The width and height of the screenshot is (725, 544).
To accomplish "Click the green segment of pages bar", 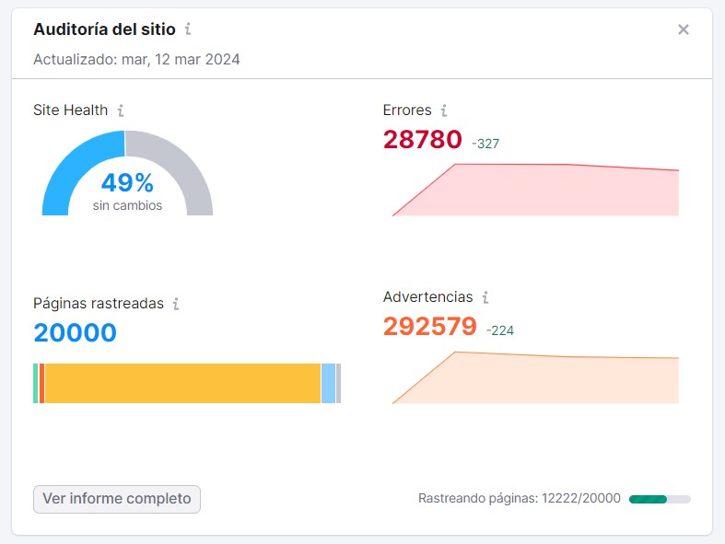I will tap(36, 383).
